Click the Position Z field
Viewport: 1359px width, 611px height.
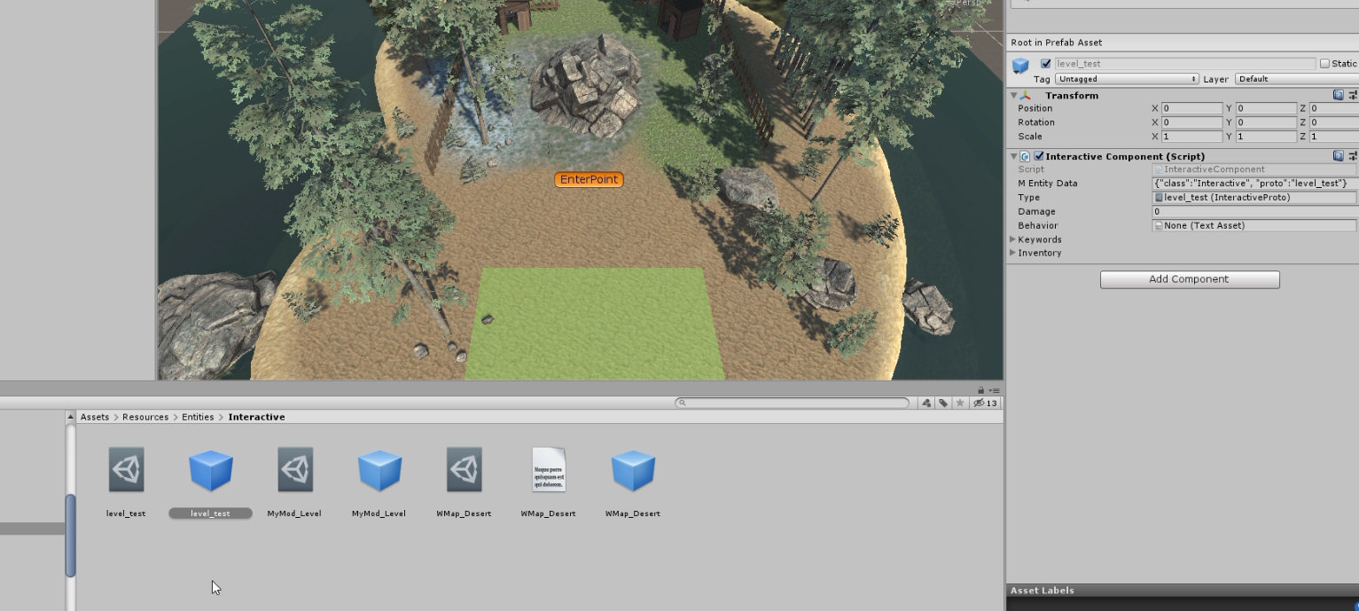click(x=1334, y=108)
